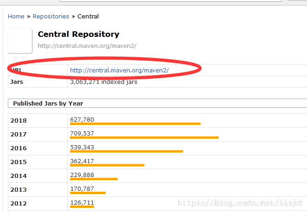
Task: Click the orange bar for 2016
Action: point(126,151)
